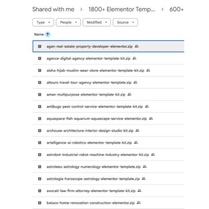
Task: Click shared icon beside agence-digital-agency-elementor-template-kit.zip
Action: (134, 58)
